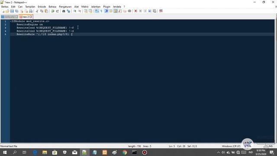The height and width of the screenshot is (156, 277).
Task: Print the file using the Print icon
Action: coord(31,11)
